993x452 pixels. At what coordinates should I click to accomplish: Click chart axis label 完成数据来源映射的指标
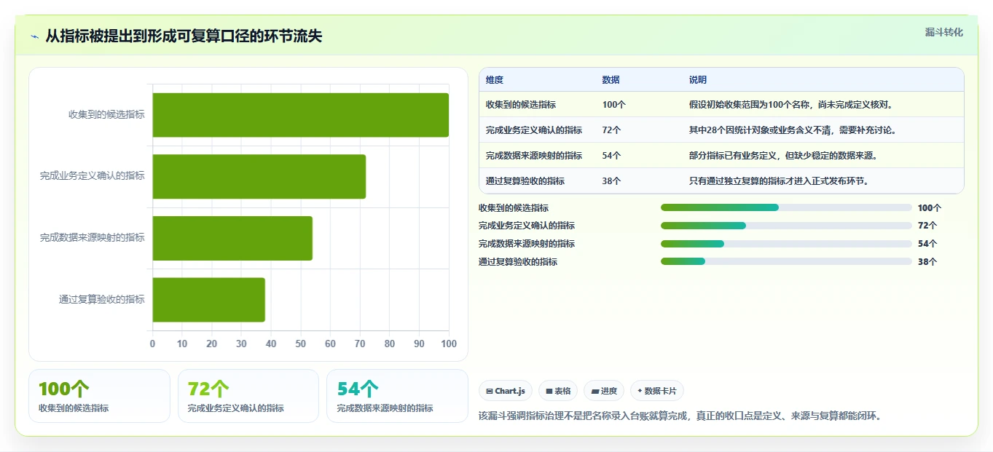click(x=93, y=237)
